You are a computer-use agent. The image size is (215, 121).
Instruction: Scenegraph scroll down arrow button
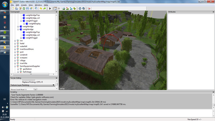pos(56,72)
